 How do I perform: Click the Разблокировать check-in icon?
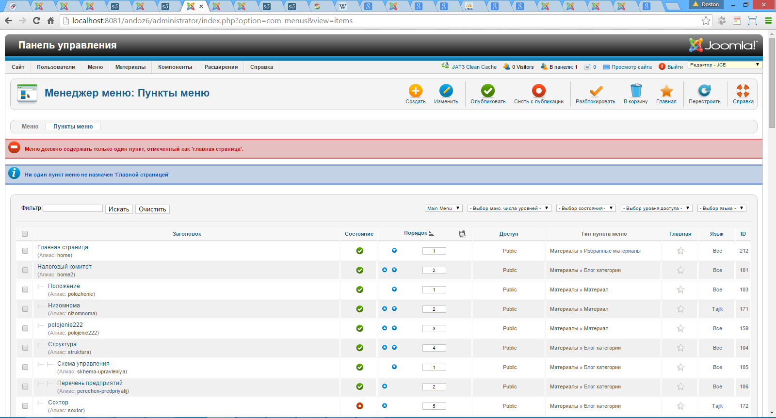tap(596, 91)
